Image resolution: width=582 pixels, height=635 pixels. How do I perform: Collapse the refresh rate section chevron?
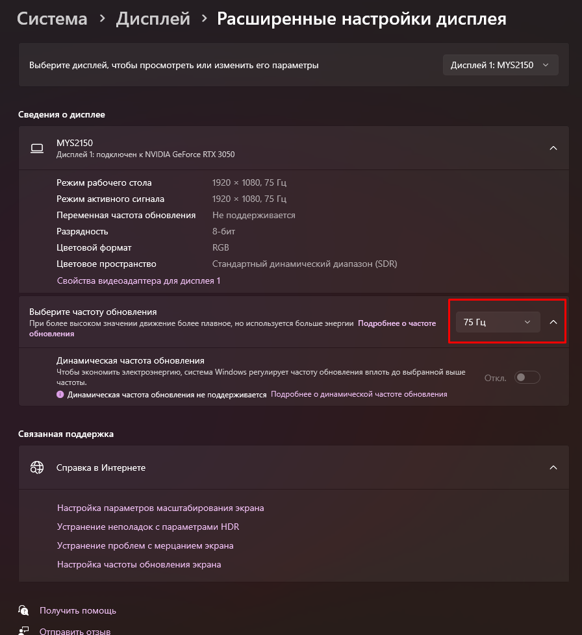pyautogui.click(x=553, y=322)
